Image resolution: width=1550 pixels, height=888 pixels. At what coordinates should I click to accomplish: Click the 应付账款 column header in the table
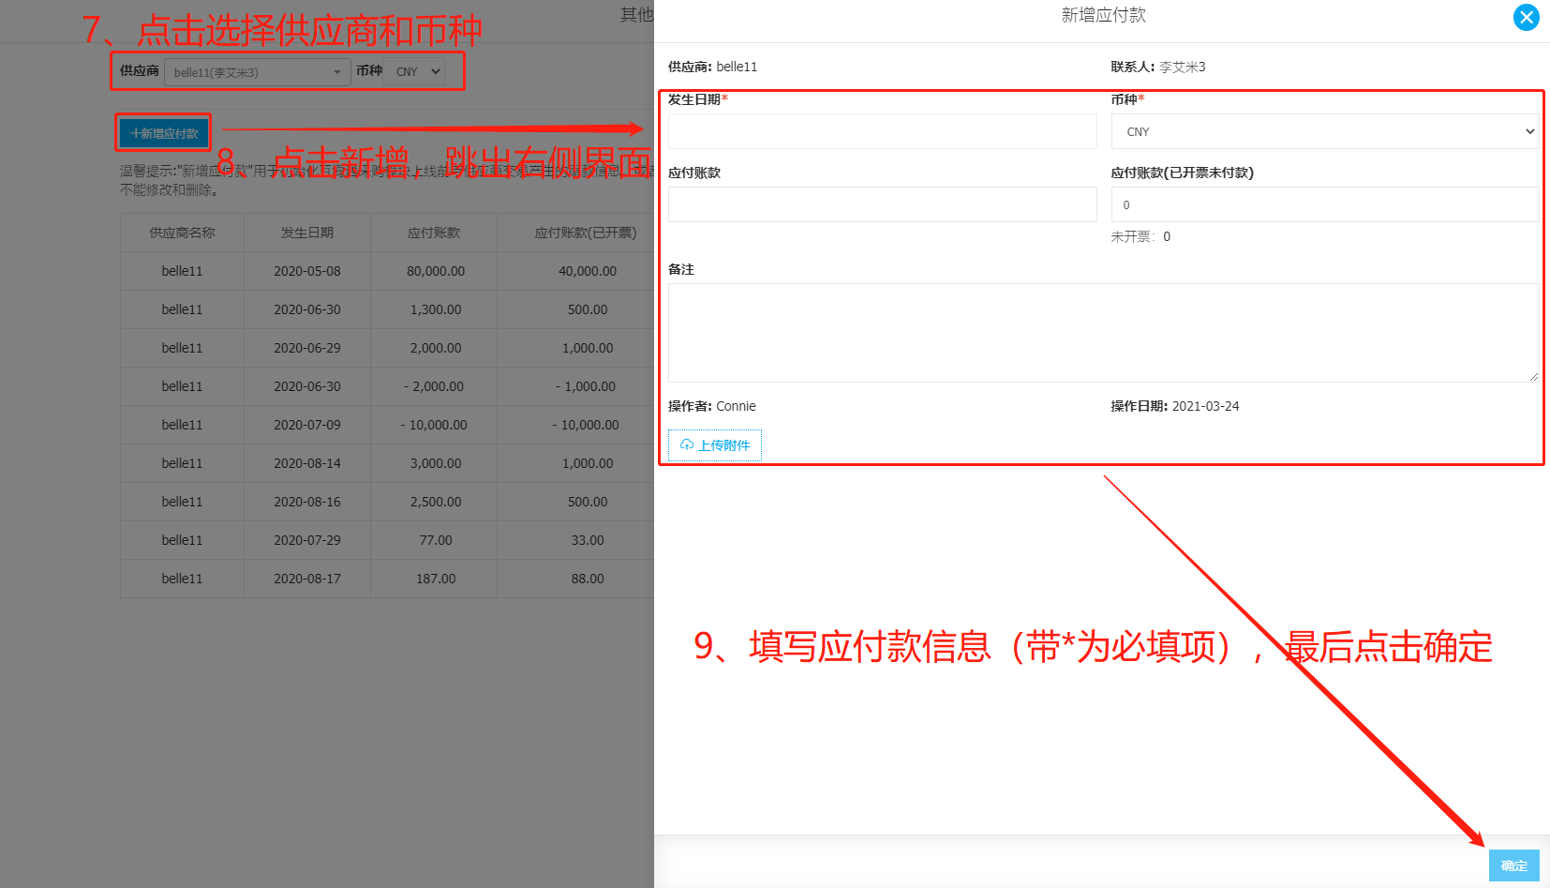(434, 233)
